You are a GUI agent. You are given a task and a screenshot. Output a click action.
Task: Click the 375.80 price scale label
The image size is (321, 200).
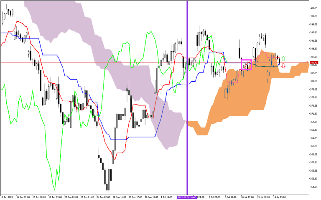[314, 97]
